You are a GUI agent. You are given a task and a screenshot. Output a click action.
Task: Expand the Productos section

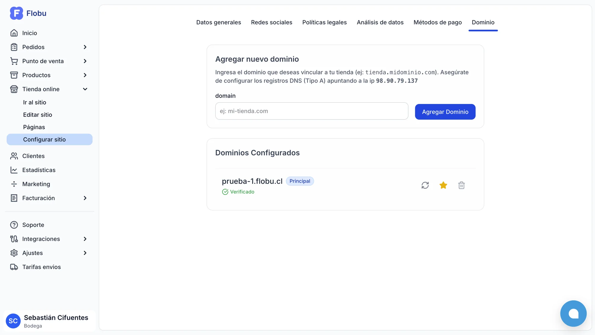(85, 75)
